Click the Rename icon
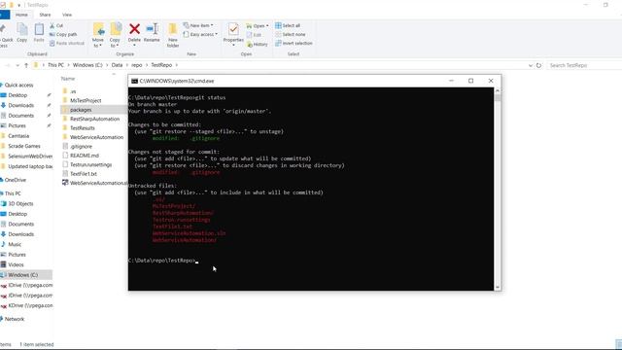 click(x=152, y=29)
